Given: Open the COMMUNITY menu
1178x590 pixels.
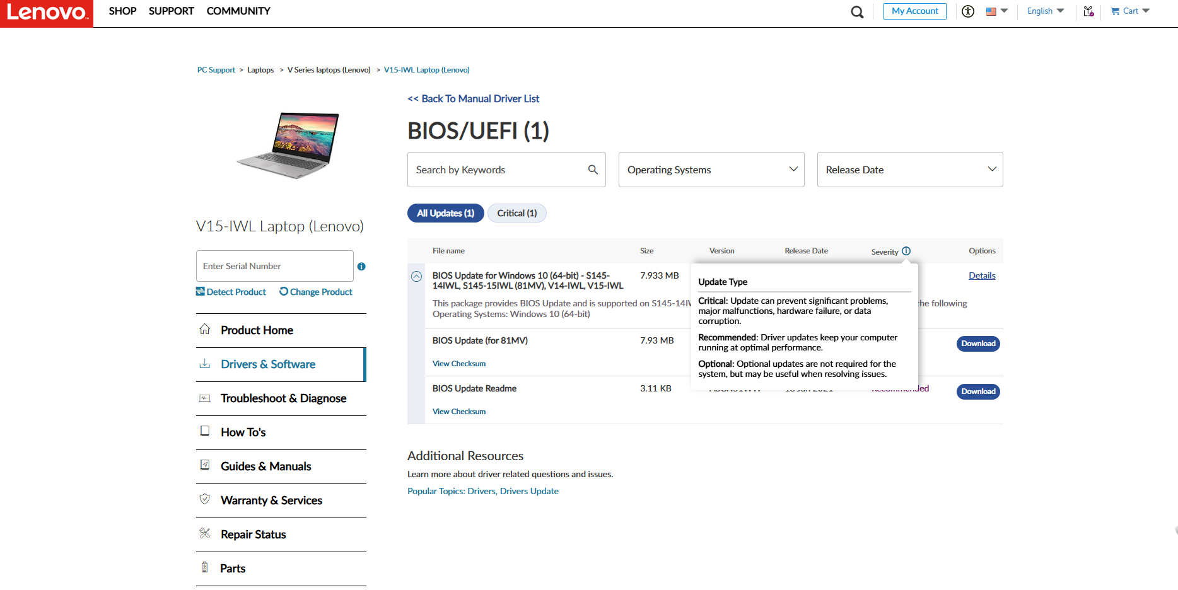Looking at the screenshot, I should 238,11.
